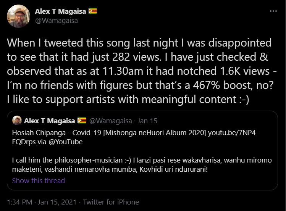
Task: Click the Zimbabwe flag inside the quoted tweet
Action: click(82, 121)
